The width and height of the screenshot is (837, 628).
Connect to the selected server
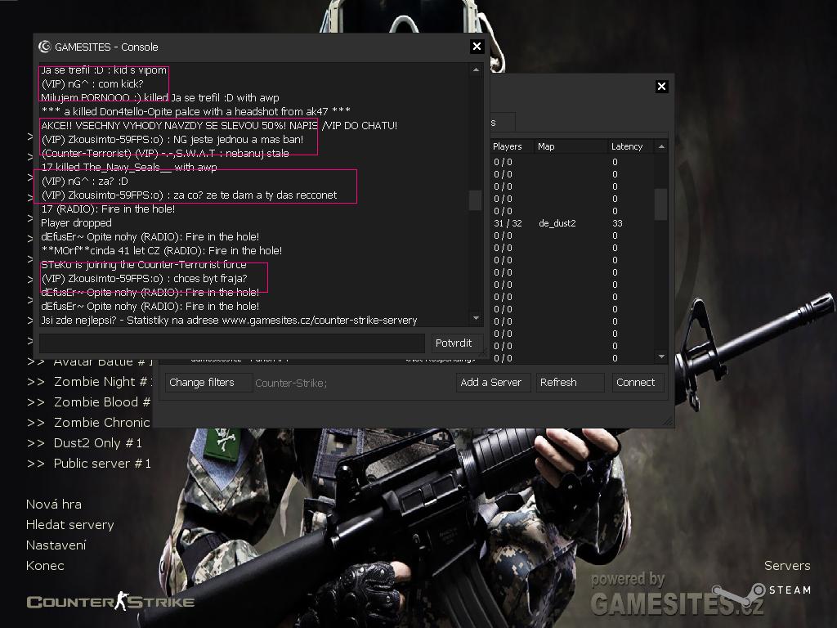click(x=635, y=382)
